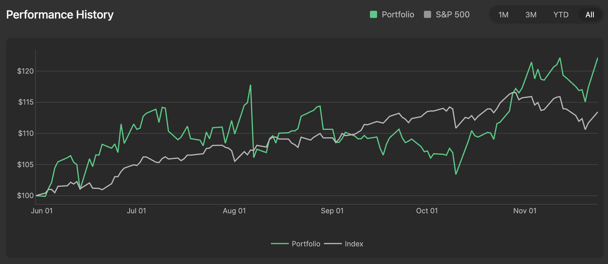
Task: Toggle the S&P 500 legend label
Action: pyautogui.click(x=452, y=15)
